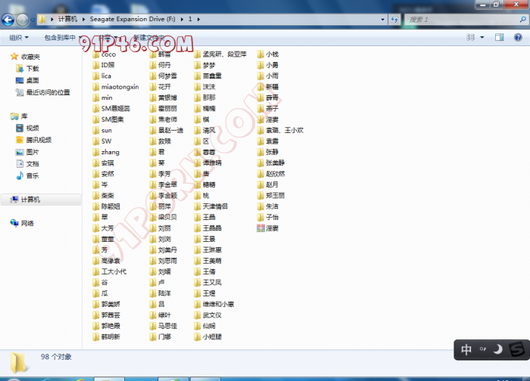Click the Sogou S logo on IME bar
530x381 pixels.
(x=517, y=350)
